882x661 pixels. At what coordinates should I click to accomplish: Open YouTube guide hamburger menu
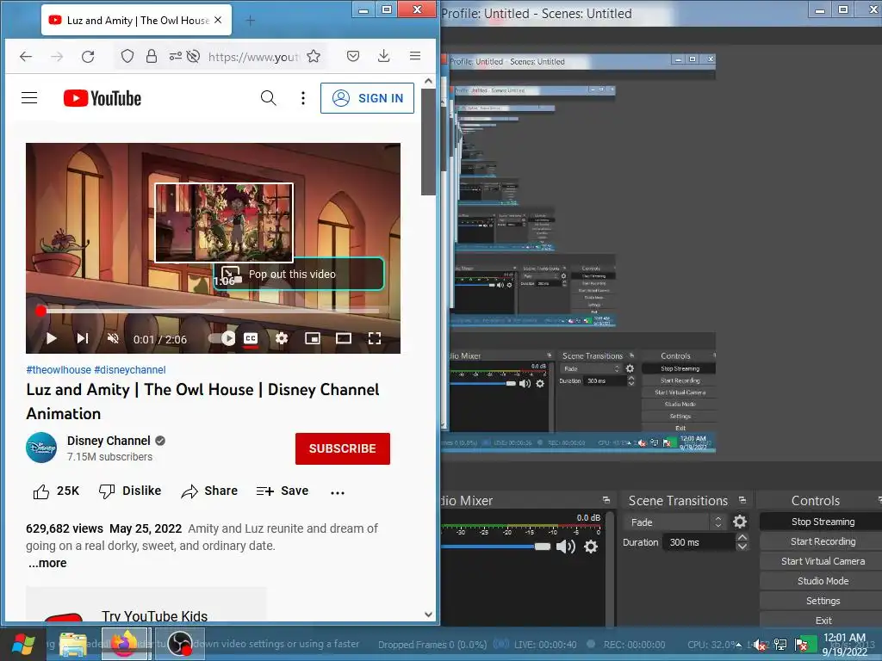29,98
